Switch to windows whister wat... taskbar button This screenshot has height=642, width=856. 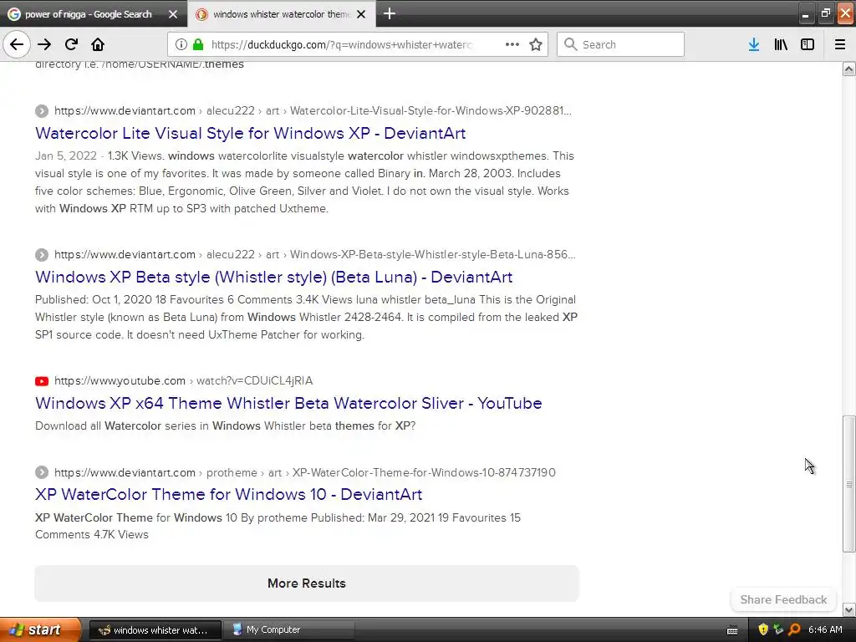click(x=155, y=630)
